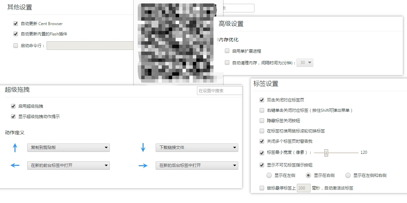Toggle 自动更新 Cent Browser checkbox
Image resolution: width=407 pixels, height=203 pixels.
(x=15, y=24)
